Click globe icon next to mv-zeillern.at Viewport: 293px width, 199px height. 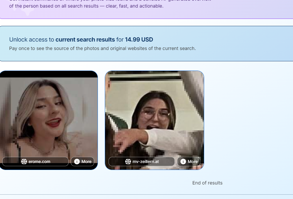(x=128, y=162)
